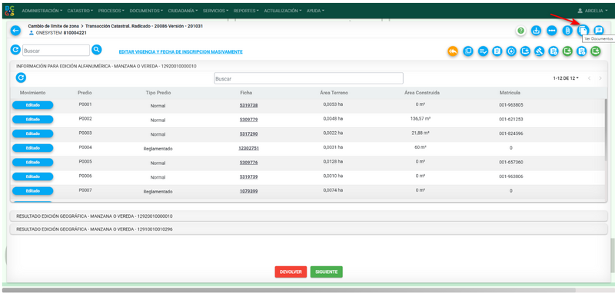Open ficha link 5309776

click(x=248, y=163)
